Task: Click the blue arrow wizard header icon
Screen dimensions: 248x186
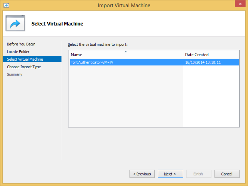Action: 15,23
